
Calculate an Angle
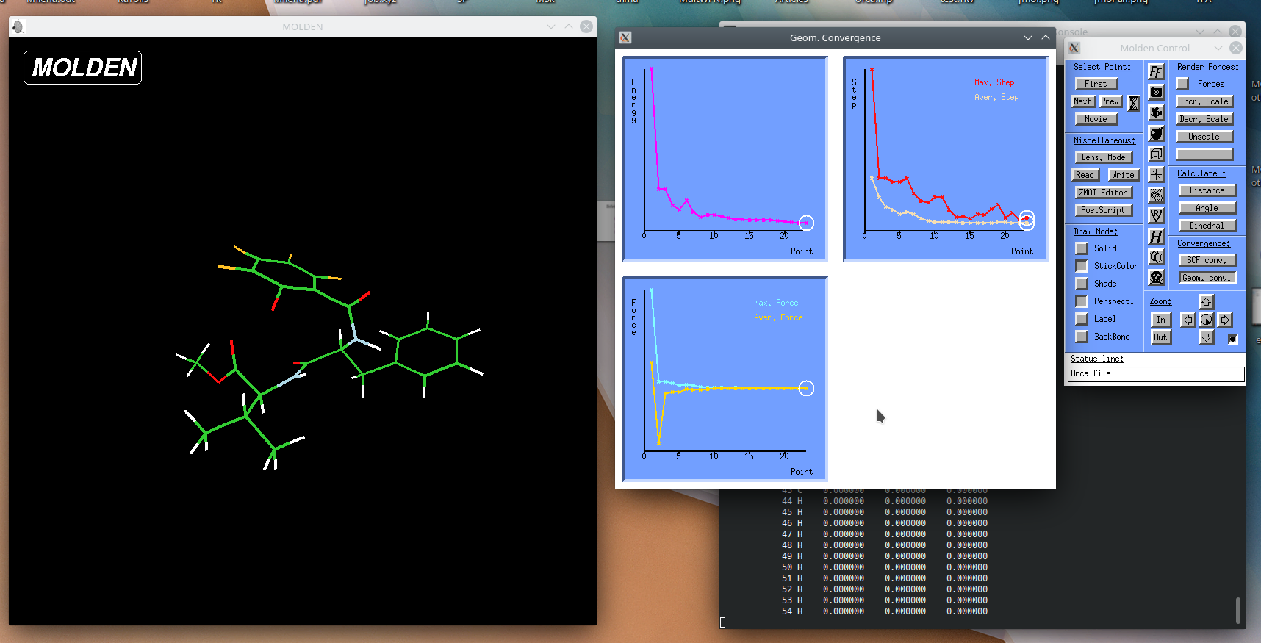pos(1207,208)
